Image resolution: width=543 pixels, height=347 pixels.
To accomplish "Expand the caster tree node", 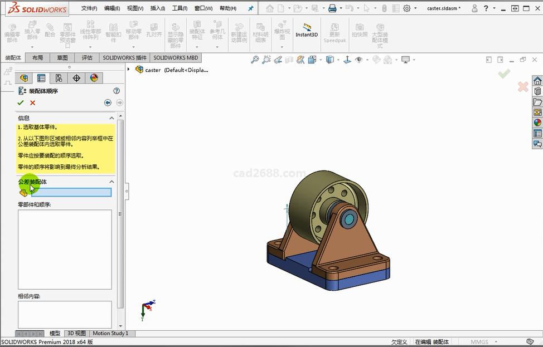I will [129, 70].
